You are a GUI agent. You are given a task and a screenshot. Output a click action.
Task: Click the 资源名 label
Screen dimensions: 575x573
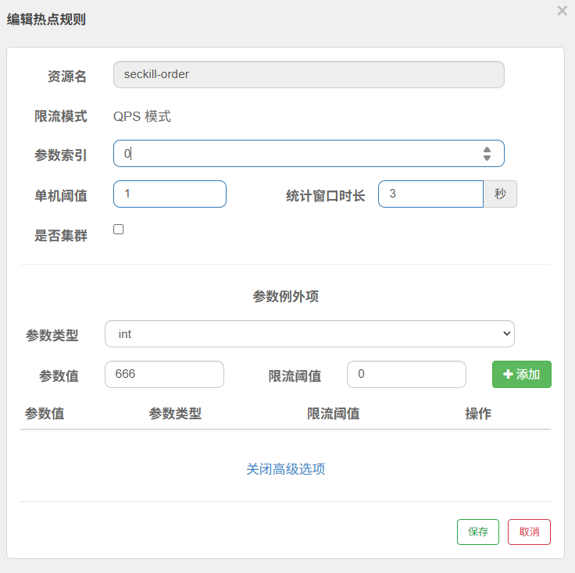pos(67,77)
